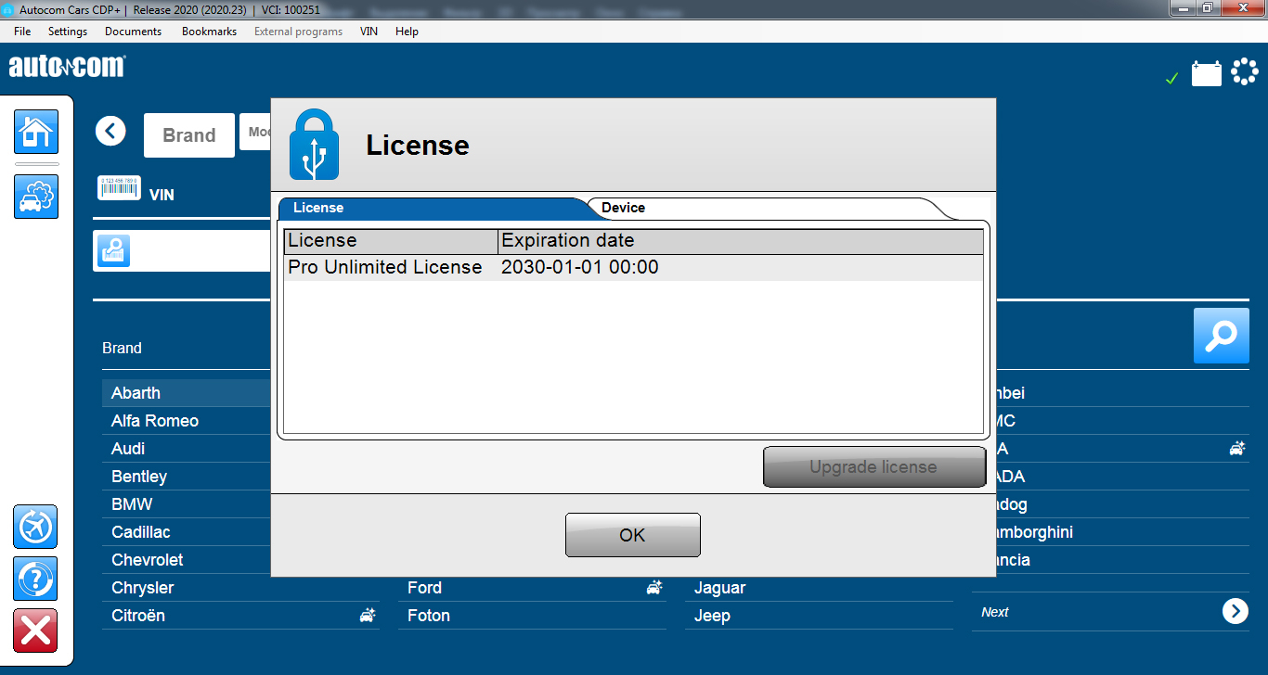The height and width of the screenshot is (675, 1268).
Task: Select Jaguar brand
Action: pos(720,588)
